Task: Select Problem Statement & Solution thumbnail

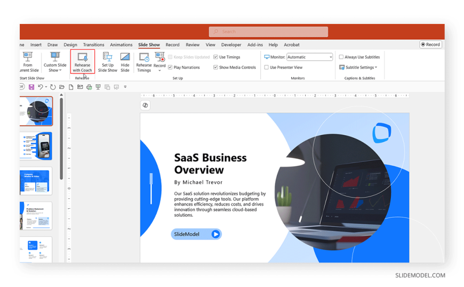Action: (x=36, y=216)
